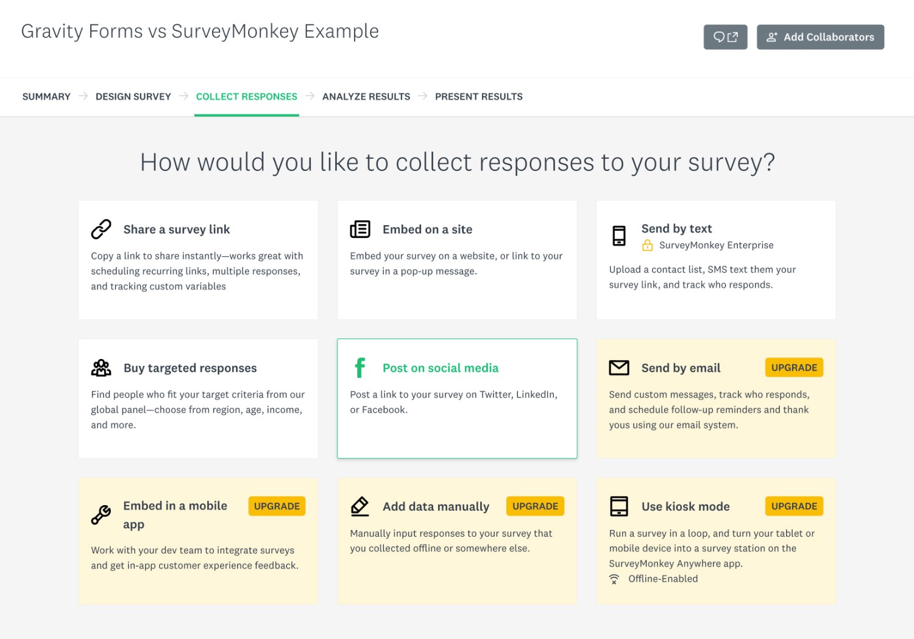Image resolution: width=914 pixels, height=639 pixels.
Task: Select Send by email title
Action: [x=681, y=368]
